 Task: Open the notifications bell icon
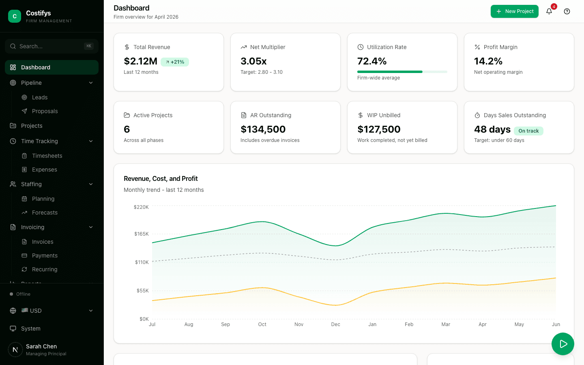[x=549, y=11]
